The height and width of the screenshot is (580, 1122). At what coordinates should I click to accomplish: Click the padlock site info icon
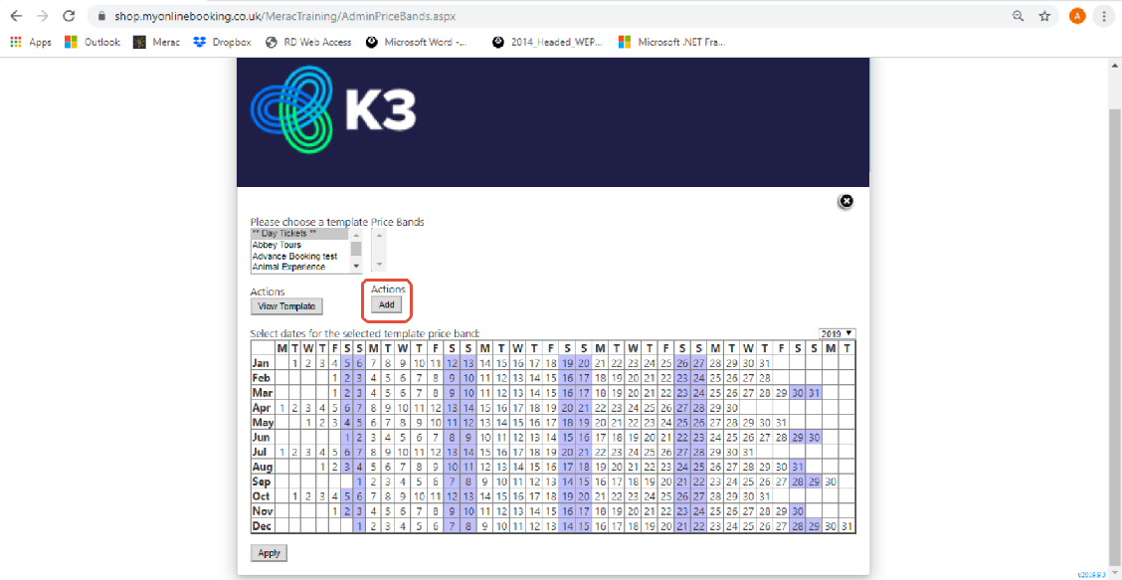(x=100, y=16)
